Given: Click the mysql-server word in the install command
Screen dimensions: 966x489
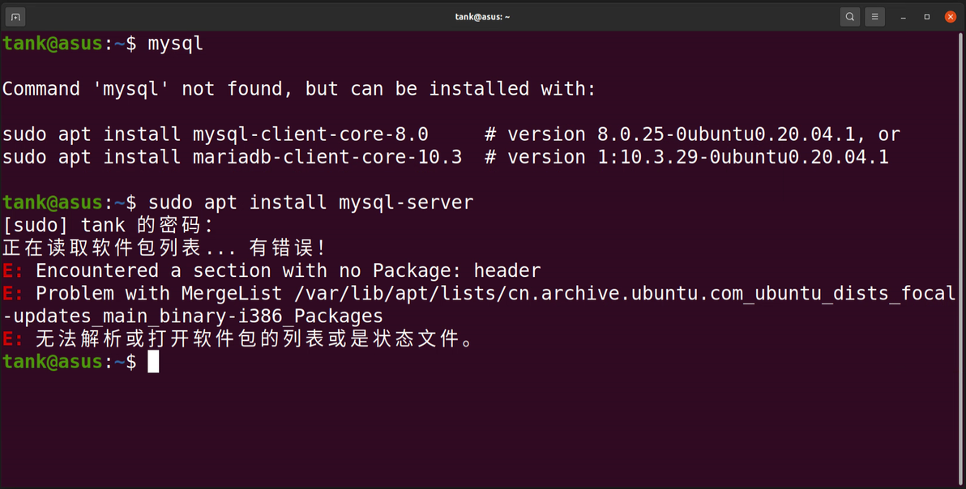Looking at the screenshot, I should pyautogui.click(x=406, y=202).
